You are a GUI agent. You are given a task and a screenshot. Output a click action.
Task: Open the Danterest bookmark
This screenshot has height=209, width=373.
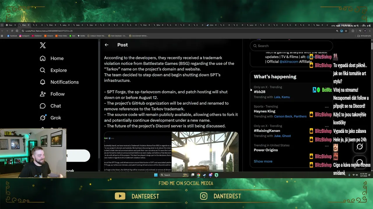click(37, 36)
